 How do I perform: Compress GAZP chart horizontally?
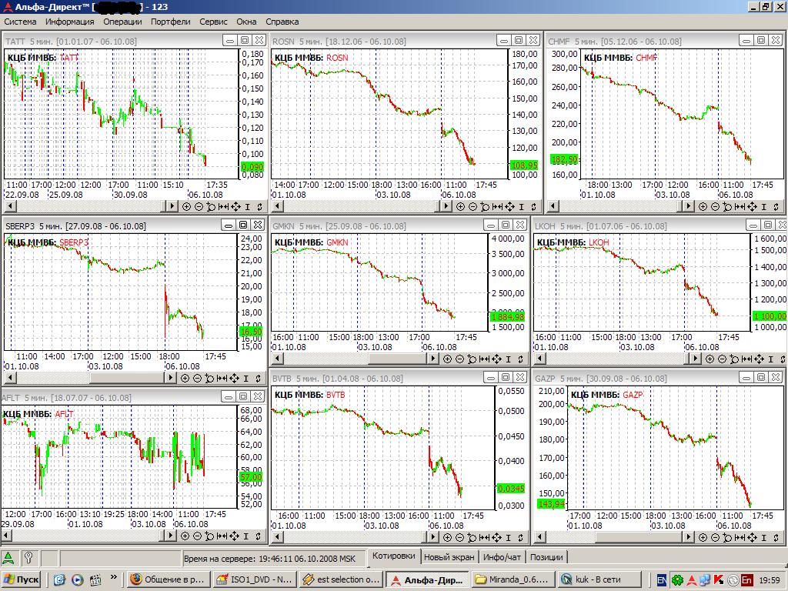click(x=740, y=538)
